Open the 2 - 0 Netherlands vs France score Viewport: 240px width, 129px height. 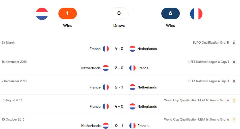tap(119, 68)
